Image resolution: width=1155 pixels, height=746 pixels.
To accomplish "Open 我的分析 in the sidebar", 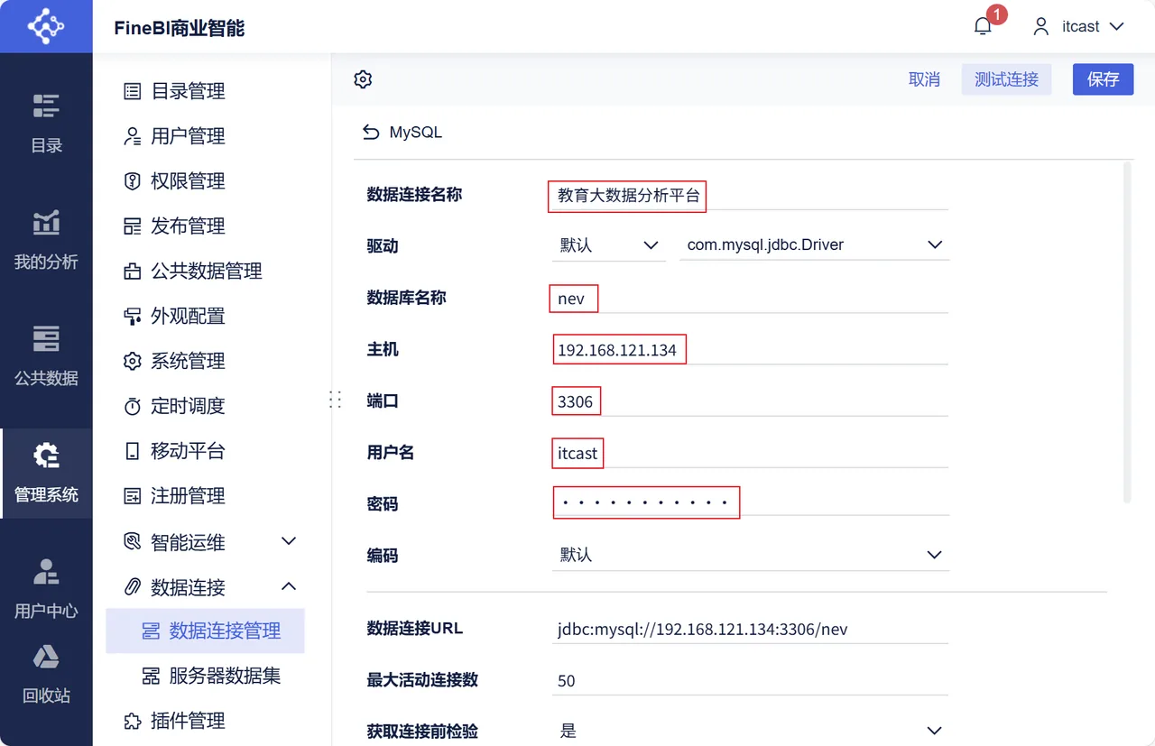I will pos(46,240).
